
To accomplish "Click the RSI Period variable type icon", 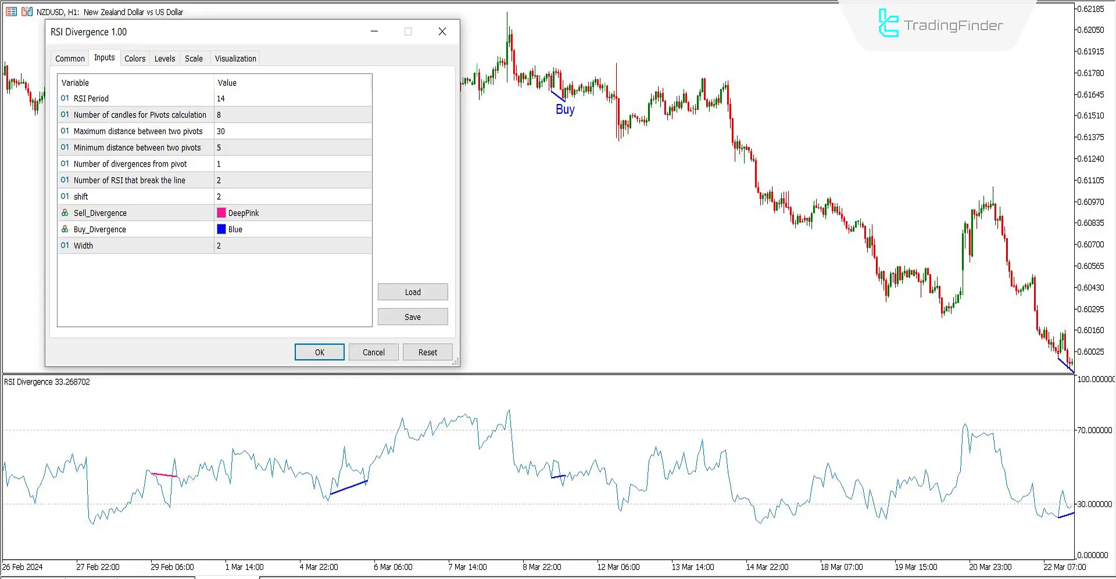I will point(65,98).
